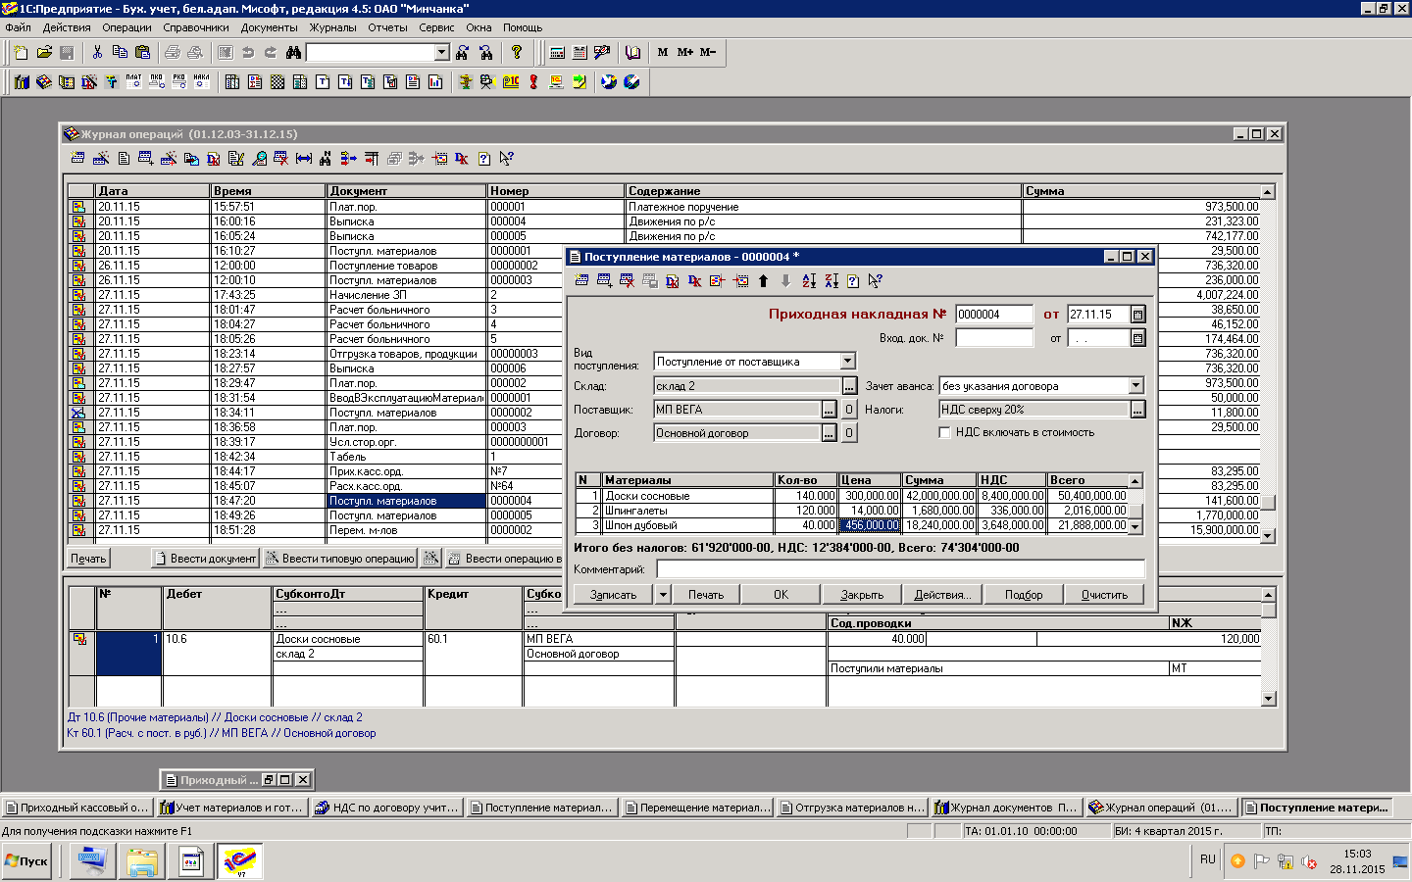1412x882 pixels.
Task: Click the ПКО cash receipt toolbar icon
Action: click(156, 81)
